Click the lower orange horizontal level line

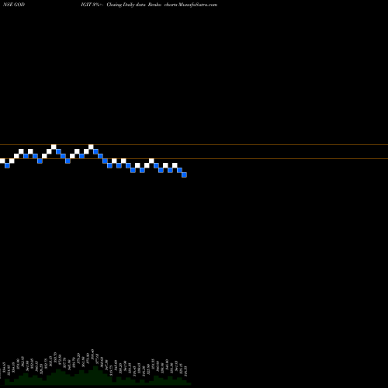click(194, 158)
